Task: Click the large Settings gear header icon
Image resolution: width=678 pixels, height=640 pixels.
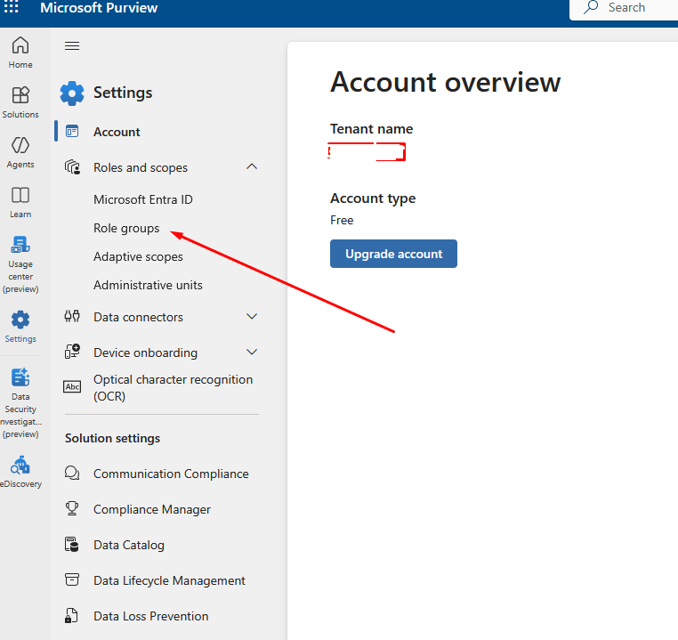Action: 72,93
